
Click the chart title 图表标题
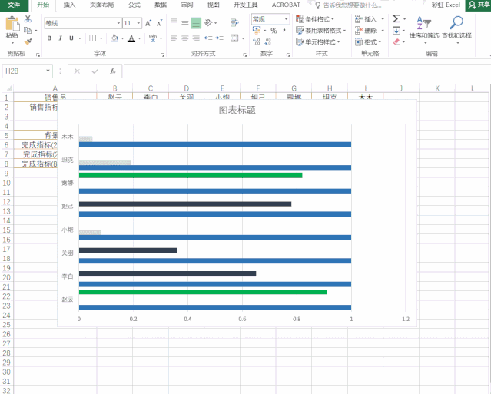[237, 110]
